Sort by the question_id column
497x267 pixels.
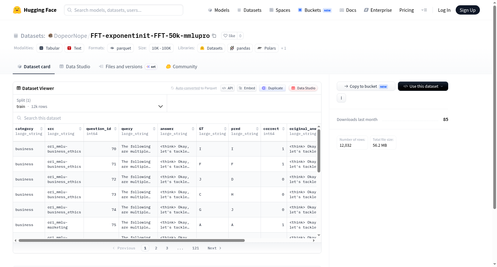click(x=115, y=129)
